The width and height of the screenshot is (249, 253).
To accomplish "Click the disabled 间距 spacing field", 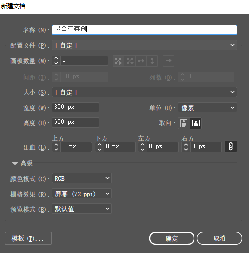I will [x=84, y=77].
